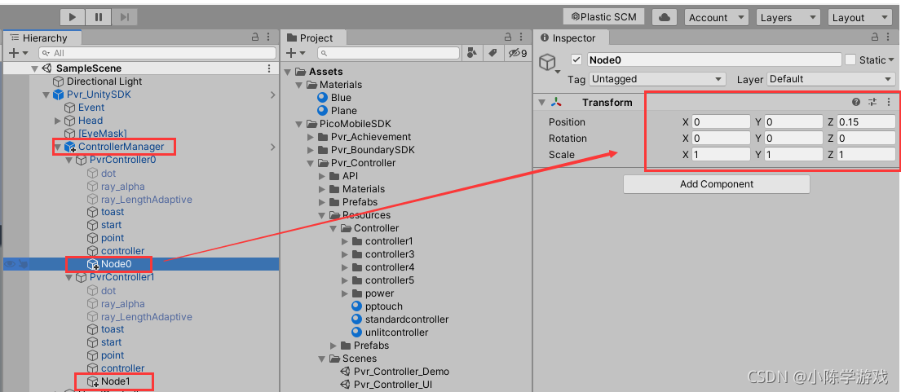
Task: Toggle Node0 scene visibility eye
Action: point(10,264)
